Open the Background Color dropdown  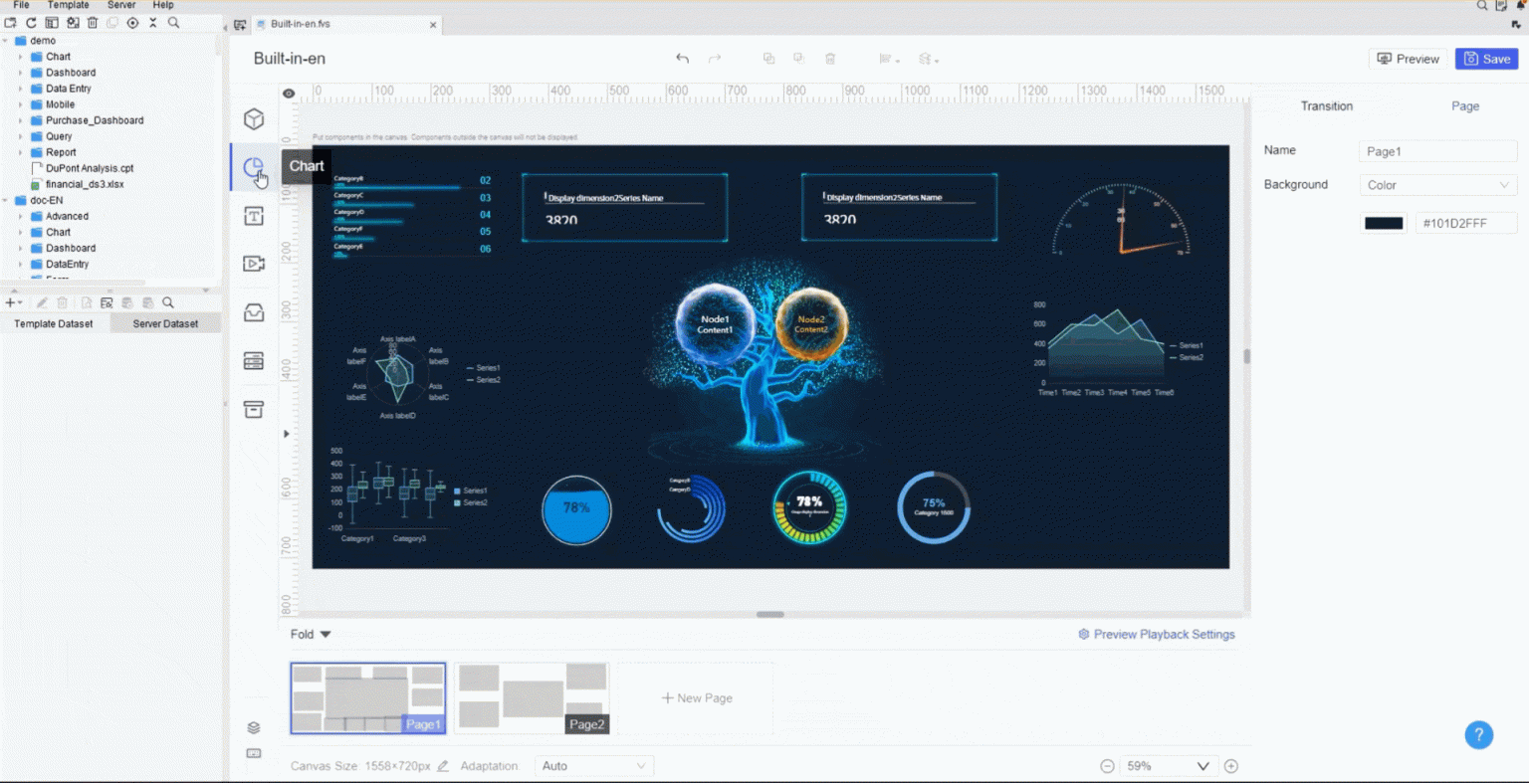1437,185
